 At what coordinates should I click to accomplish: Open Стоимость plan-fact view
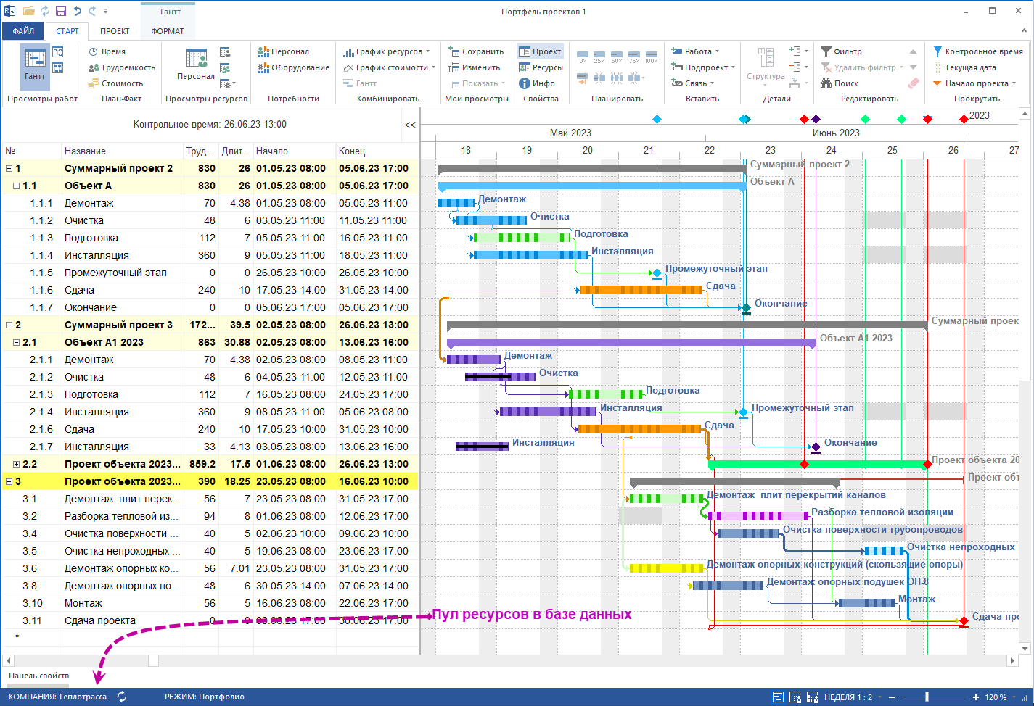(x=115, y=83)
